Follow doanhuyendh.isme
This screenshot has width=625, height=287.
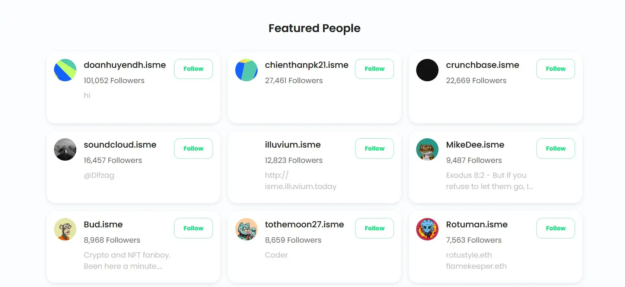click(x=193, y=69)
